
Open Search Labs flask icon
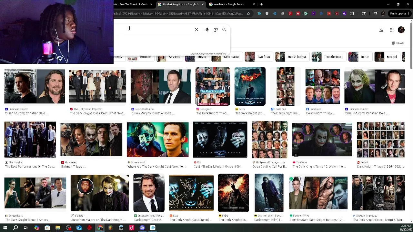(381, 30)
